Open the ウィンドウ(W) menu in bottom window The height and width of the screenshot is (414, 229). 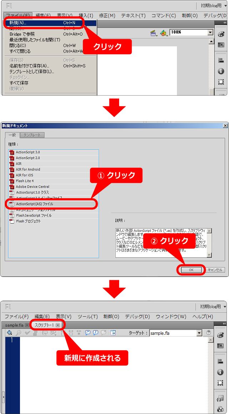pyautogui.click(x=171, y=317)
